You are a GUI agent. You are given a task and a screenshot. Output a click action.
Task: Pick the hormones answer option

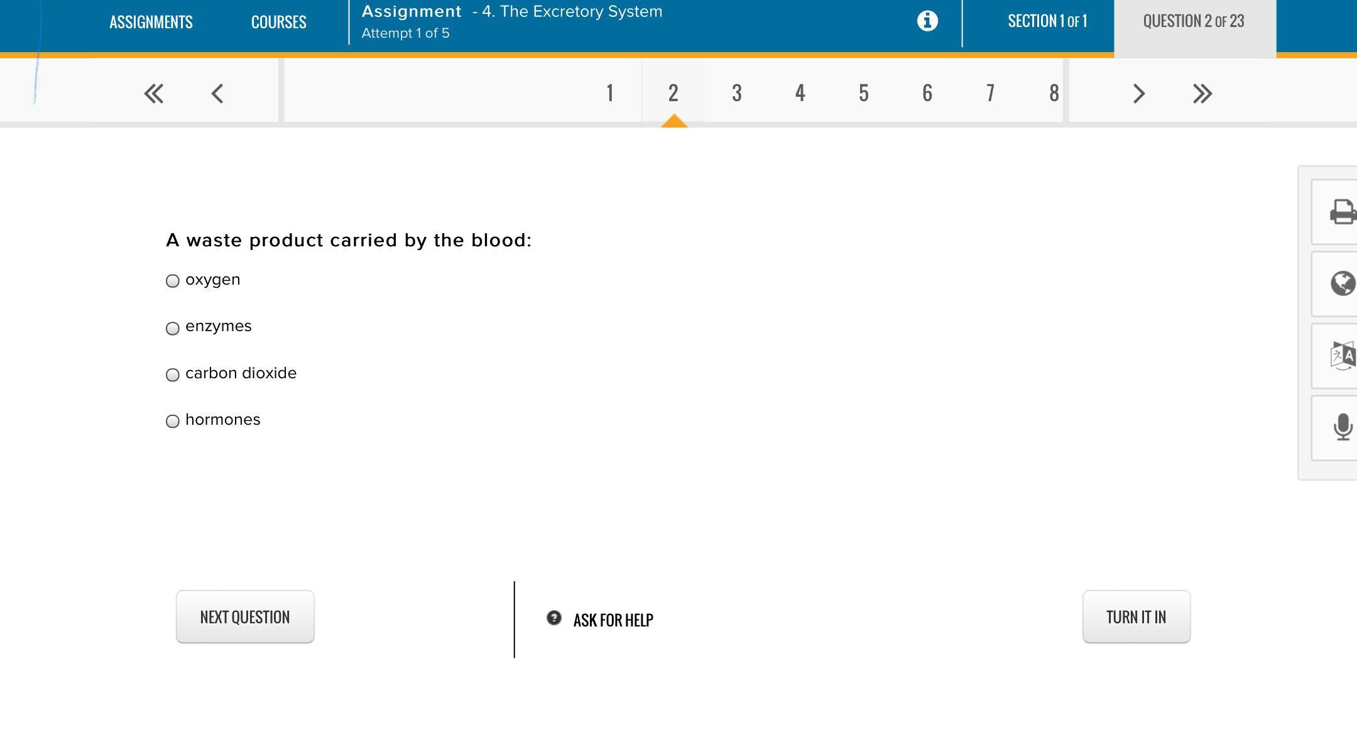pos(173,422)
